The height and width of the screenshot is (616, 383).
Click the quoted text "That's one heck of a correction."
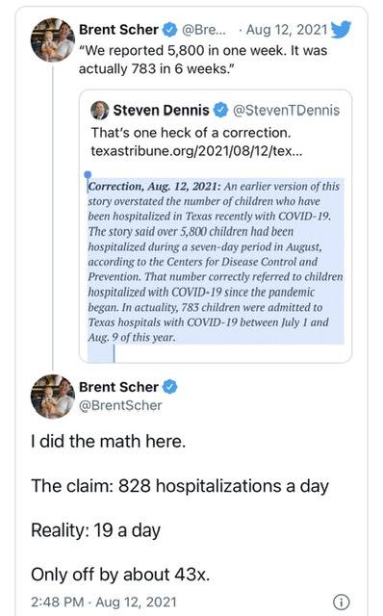pos(191,133)
